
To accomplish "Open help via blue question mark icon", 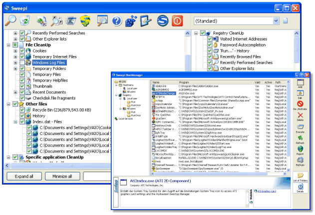I will pyautogui.click(x=117, y=21).
